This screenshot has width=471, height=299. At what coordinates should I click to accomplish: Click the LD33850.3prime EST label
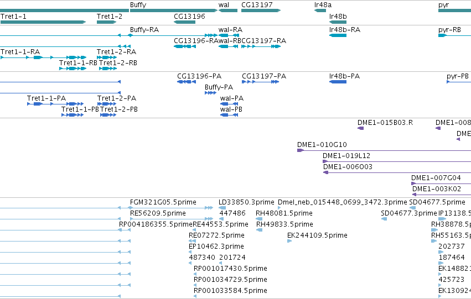(246, 202)
